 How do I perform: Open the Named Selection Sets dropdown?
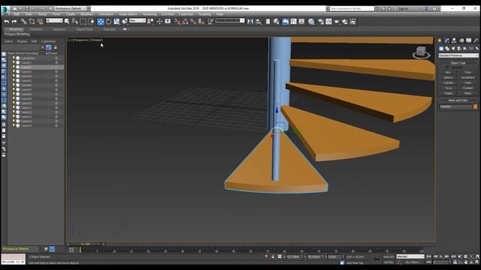click(230, 20)
